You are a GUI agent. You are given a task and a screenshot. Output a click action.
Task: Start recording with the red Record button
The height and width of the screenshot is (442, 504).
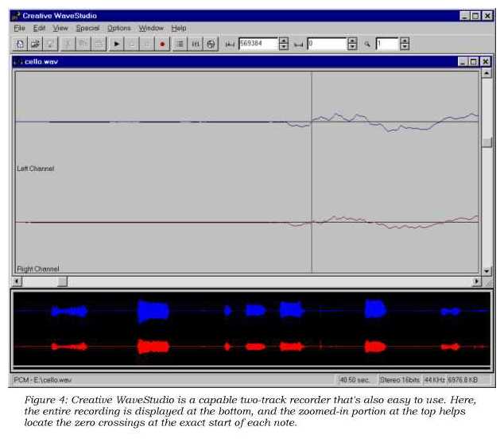(x=162, y=44)
